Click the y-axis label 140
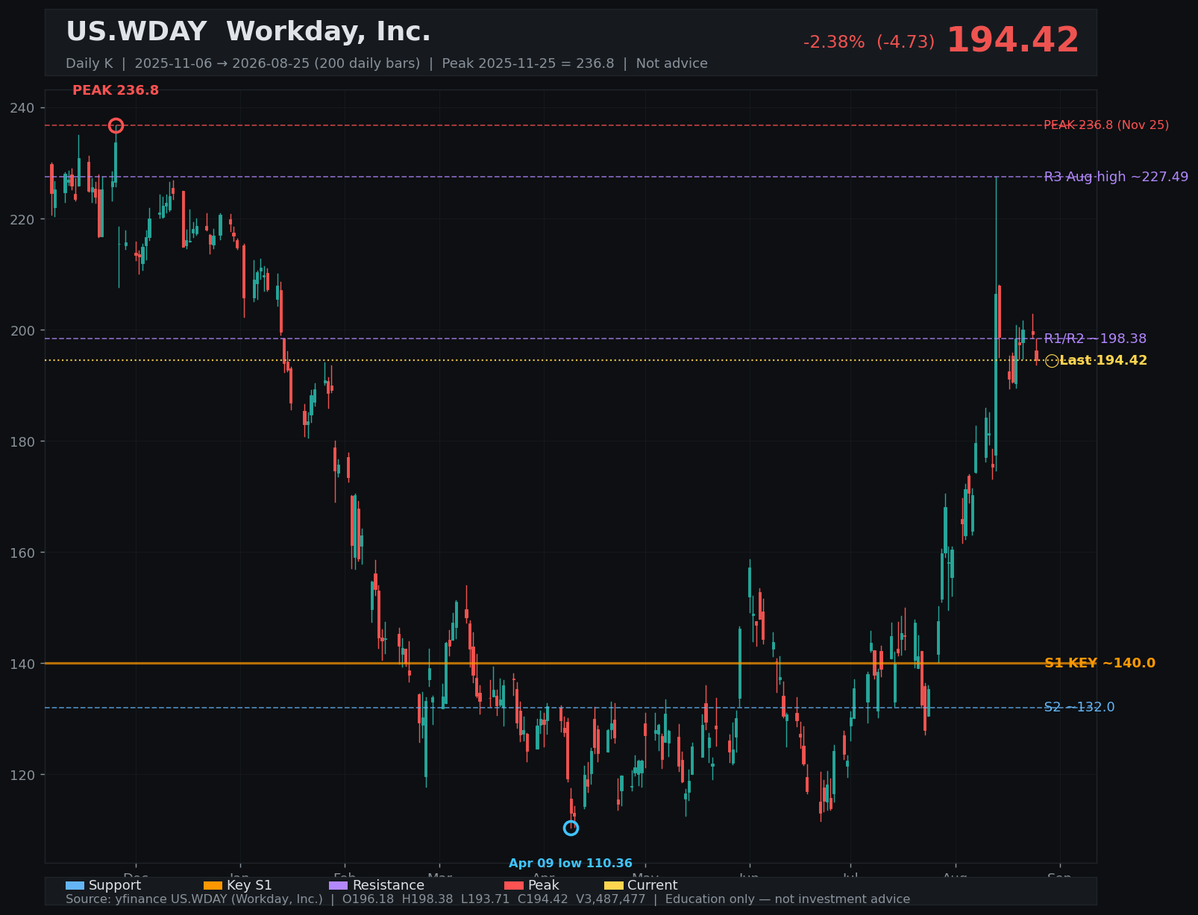The image size is (1198, 915). [x=22, y=664]
